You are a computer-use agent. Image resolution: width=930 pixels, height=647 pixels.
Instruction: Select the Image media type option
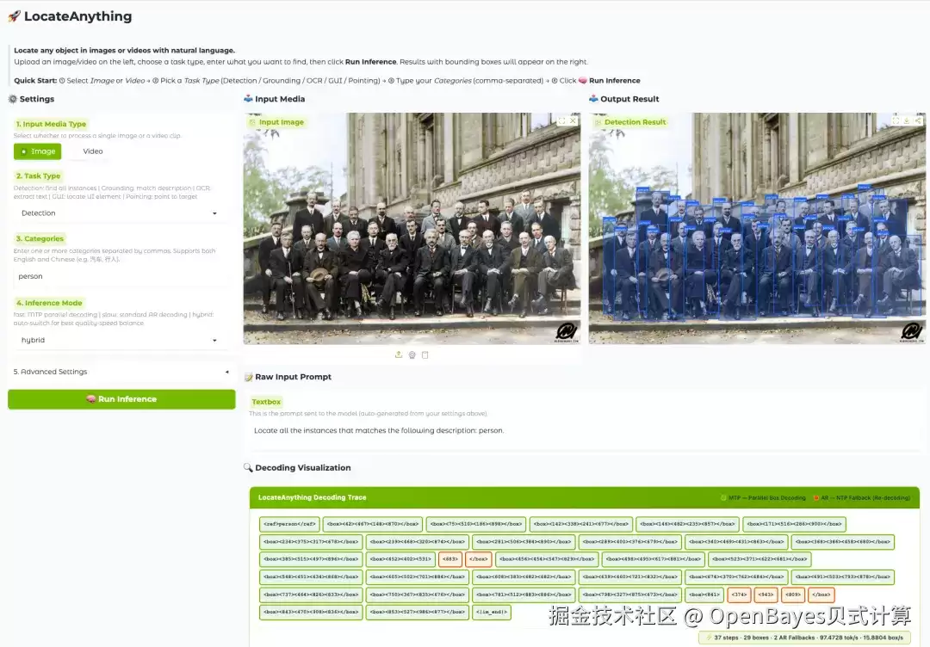tap(37, 151)
